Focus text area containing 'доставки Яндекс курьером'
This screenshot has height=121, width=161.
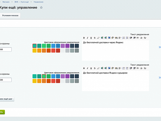[x=115, y=81]
